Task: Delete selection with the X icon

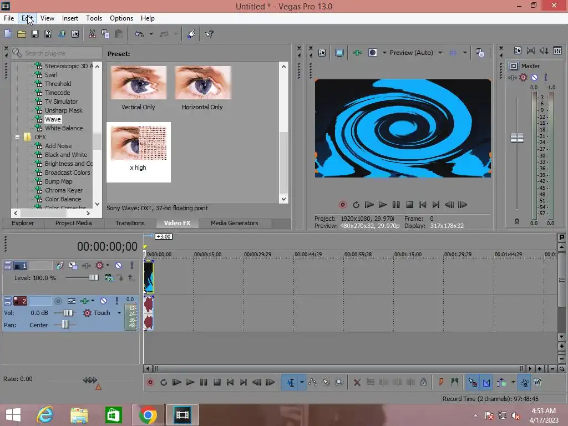Action: [x=357, y=383]
